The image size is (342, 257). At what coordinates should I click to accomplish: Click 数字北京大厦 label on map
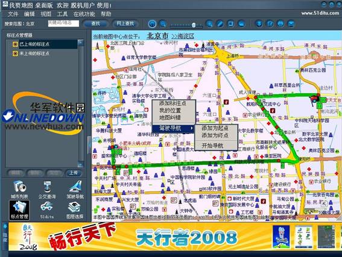(314, 134)
